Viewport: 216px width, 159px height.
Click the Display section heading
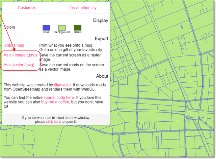[101, 21]
